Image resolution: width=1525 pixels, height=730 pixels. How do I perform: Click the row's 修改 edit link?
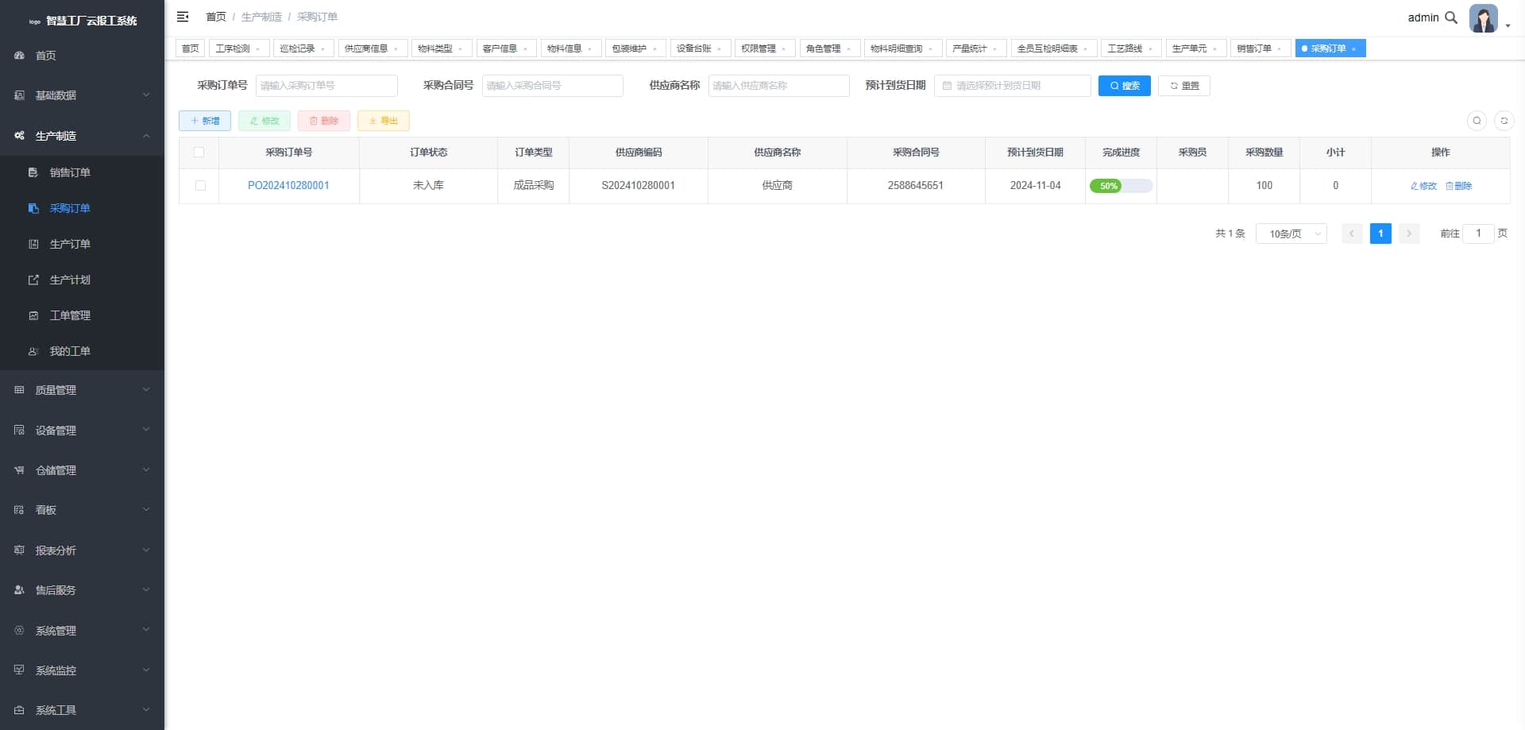click(1423, 186)
